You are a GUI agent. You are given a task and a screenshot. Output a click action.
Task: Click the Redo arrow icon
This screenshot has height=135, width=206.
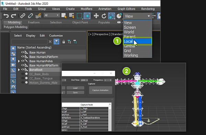tap(13, 16)
